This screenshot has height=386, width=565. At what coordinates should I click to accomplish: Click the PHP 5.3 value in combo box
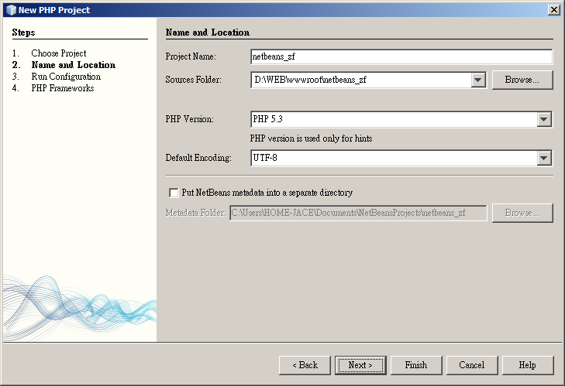tap(267, 119)
